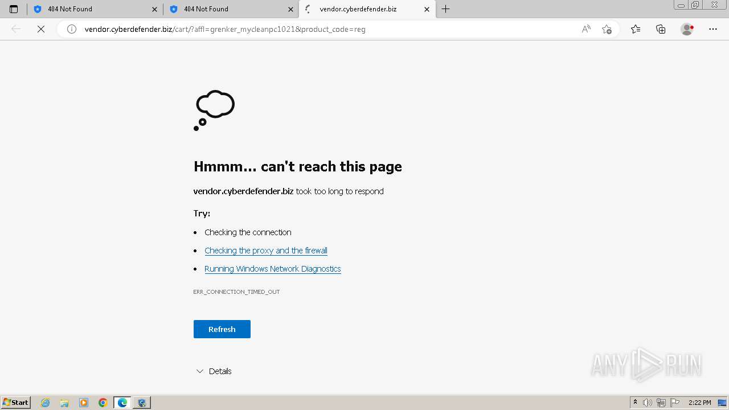Add this page to favorites star icon
This screenshot has width=729, height=410.
[x=607, y=29]
